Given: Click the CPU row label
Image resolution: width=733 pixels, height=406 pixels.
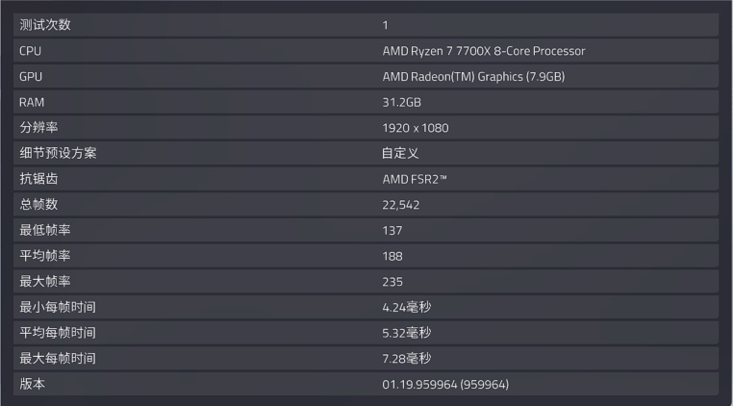Looking at the screenshot, I should 31,51.
